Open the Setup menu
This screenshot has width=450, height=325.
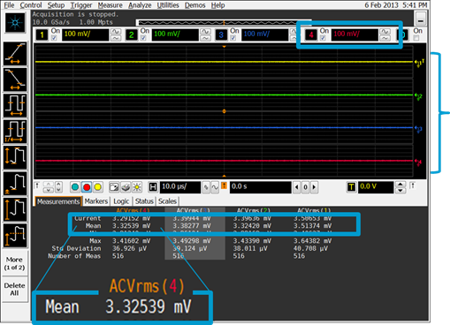pos(56,5)
